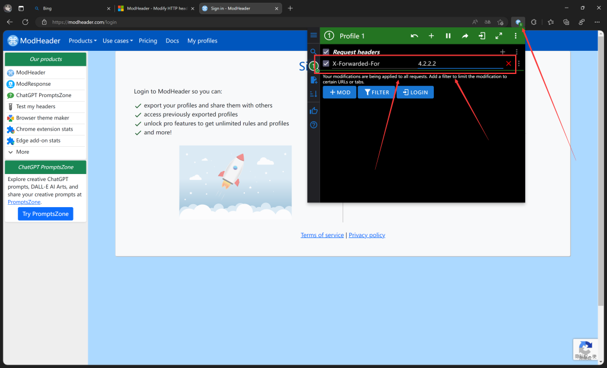
Task: Edit the X-Forwarded-For header name field
Action: click(373, 63)
